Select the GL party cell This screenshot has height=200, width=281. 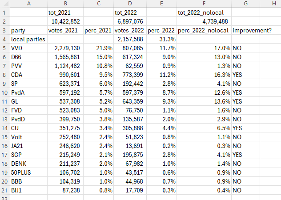point(28,102)
